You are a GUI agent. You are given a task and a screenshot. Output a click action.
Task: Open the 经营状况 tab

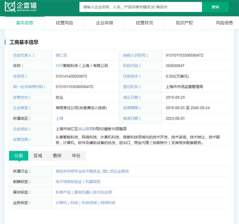(x=144, y=23)
